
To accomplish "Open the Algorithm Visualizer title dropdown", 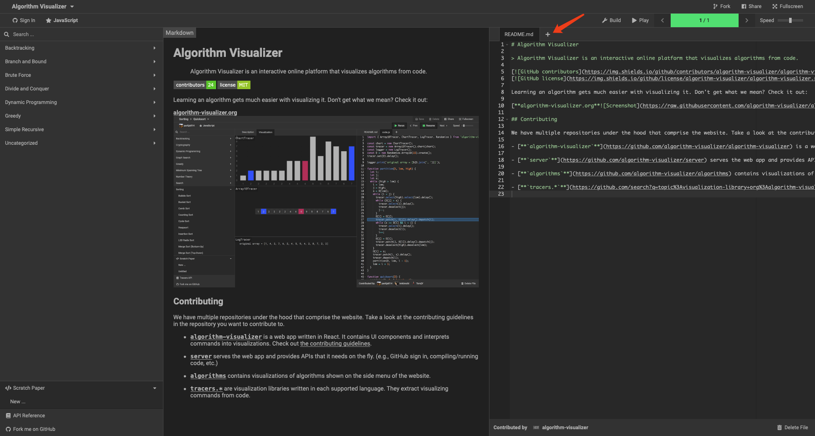I will 43,6.
